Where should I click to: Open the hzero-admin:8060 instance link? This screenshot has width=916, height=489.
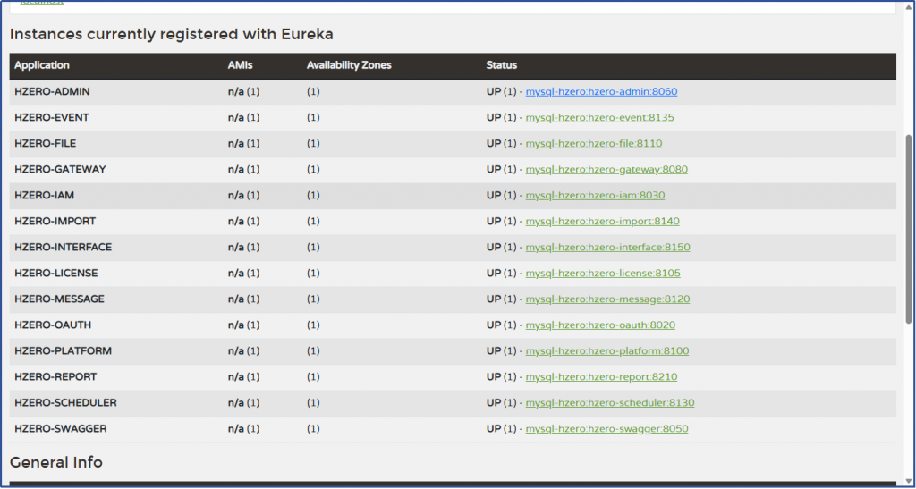tap(601, 91)
